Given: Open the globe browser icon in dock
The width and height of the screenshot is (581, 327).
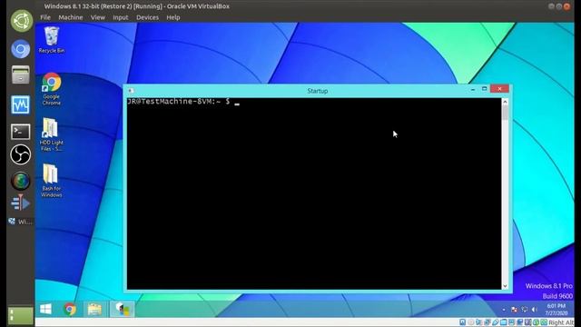Looking at the screenshot, I should coord(20,181).
